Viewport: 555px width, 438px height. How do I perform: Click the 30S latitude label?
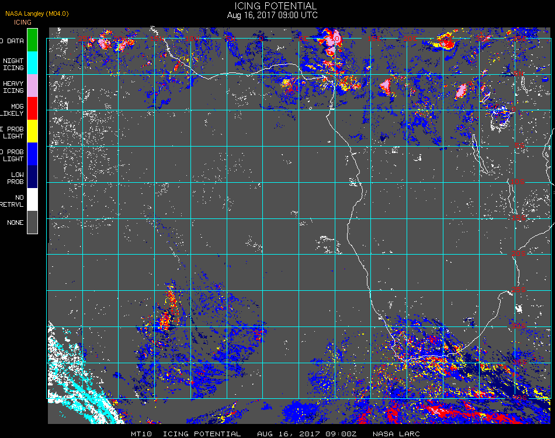tap(519, 325)
